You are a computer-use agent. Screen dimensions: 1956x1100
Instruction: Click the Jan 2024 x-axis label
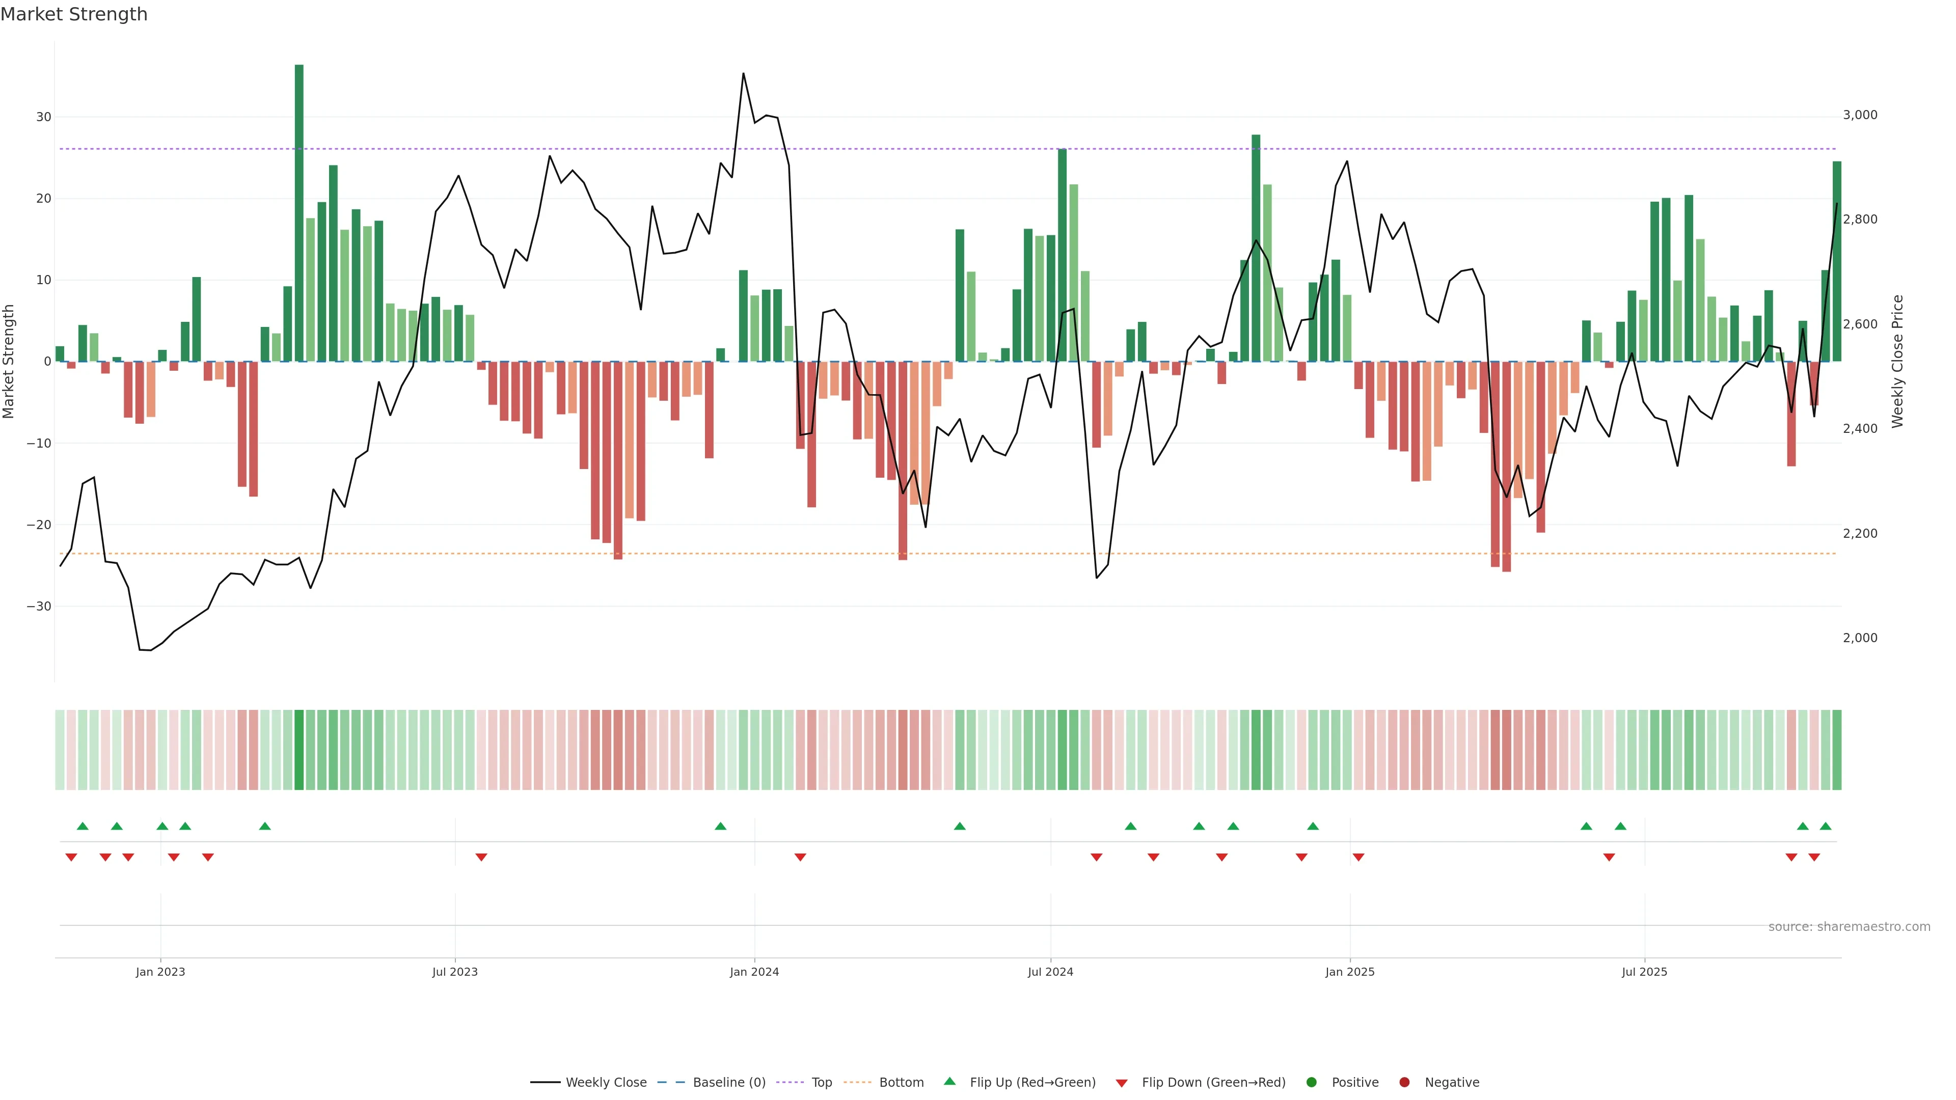coord(754,972)
